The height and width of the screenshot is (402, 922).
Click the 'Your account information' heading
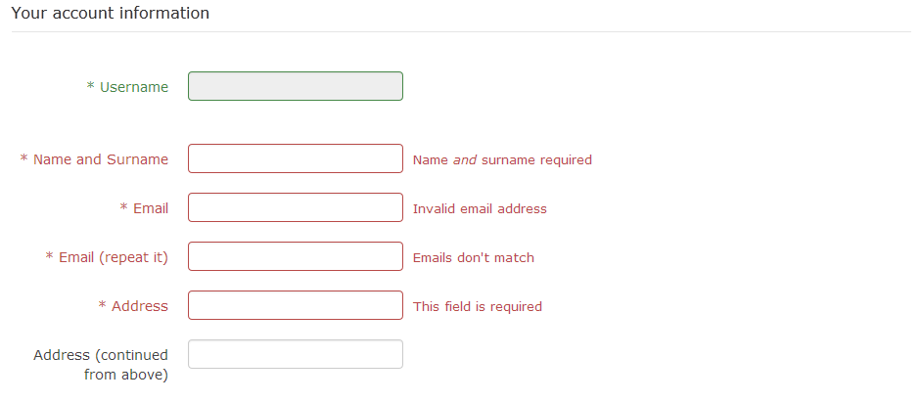click(110, 14)
